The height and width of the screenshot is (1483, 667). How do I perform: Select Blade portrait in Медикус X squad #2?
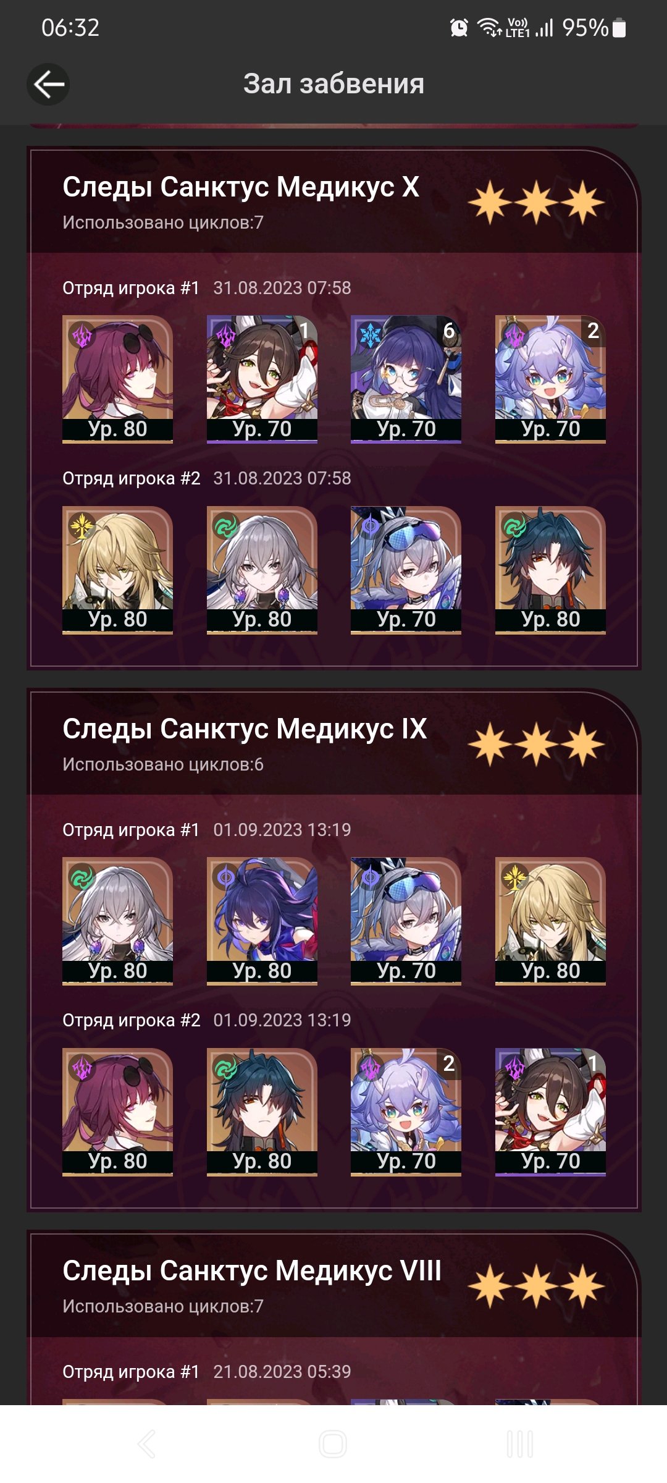pos(550,570)
